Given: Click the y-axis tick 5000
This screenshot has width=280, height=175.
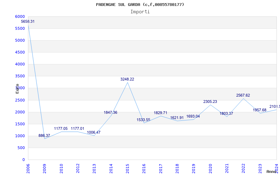Looking at the screenshot, I should [x=20, y=40].
